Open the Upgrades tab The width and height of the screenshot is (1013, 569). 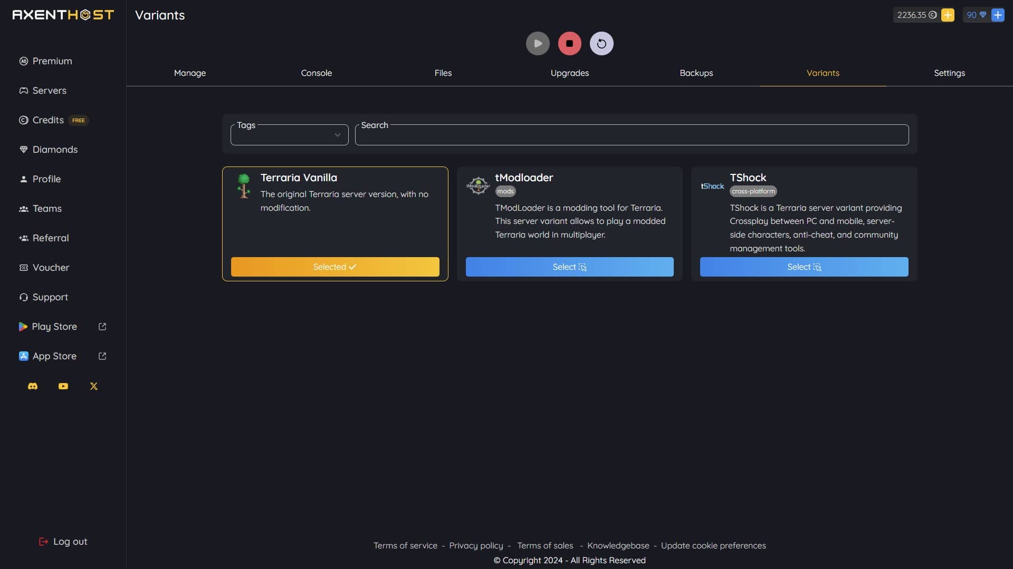[569, 73]
